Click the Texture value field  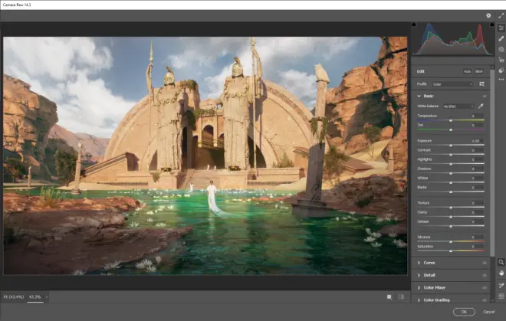pos(476,203)
